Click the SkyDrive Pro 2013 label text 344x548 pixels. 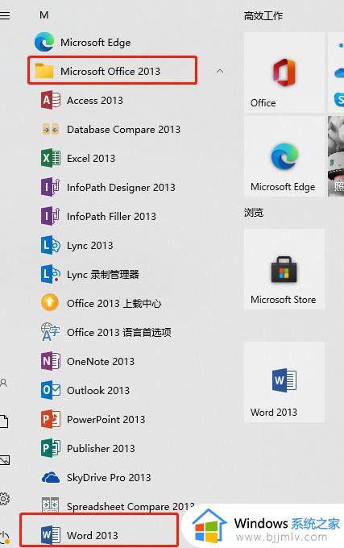[109, 477]
